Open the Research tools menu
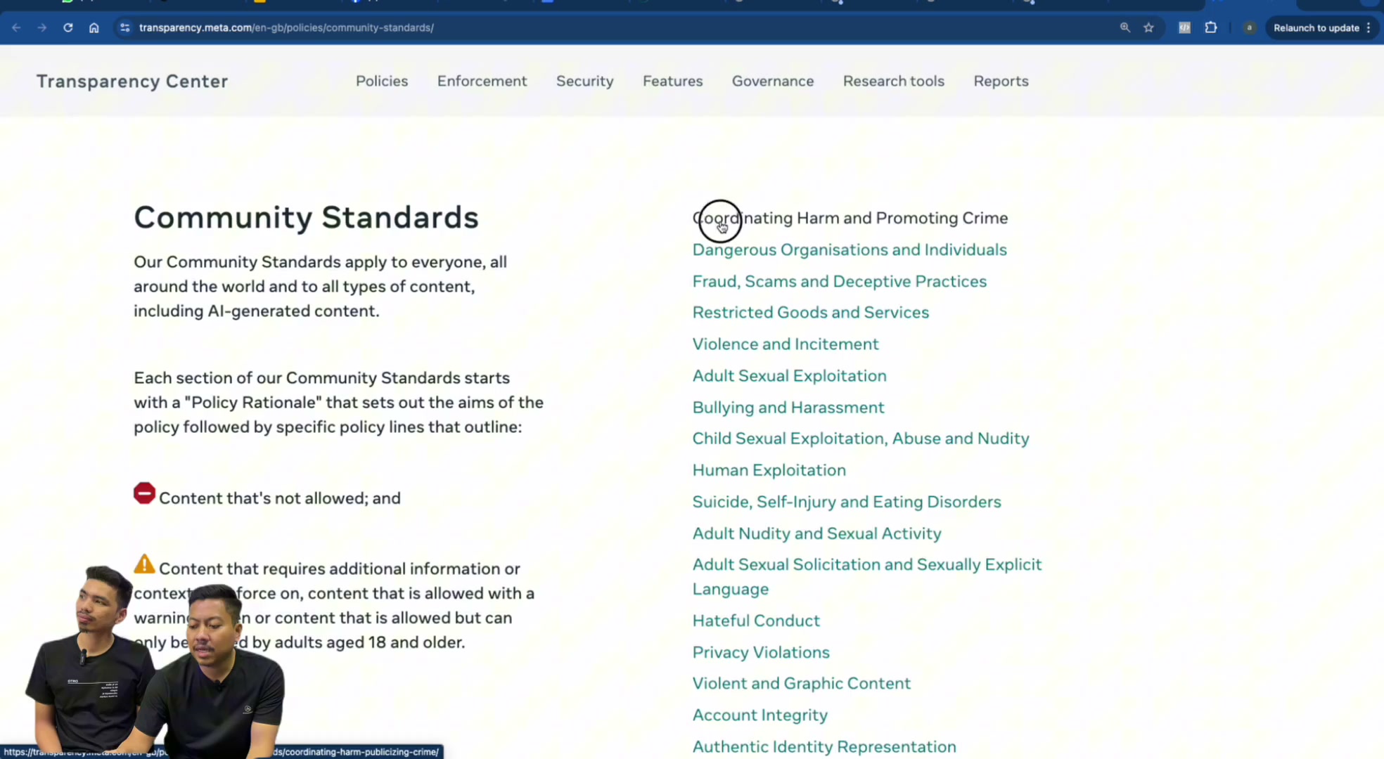The image size is (1384, 759). (x=893, y=81)
